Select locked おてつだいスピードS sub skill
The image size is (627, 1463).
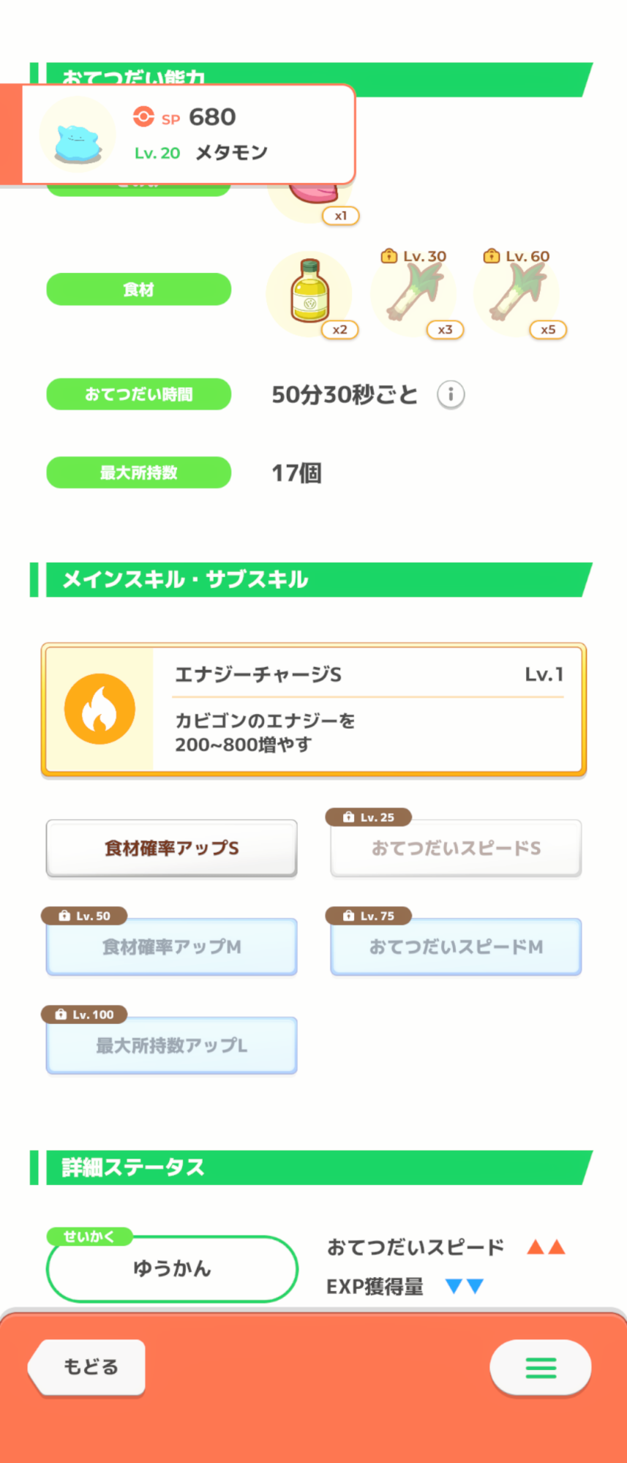[x=456, y=848]
